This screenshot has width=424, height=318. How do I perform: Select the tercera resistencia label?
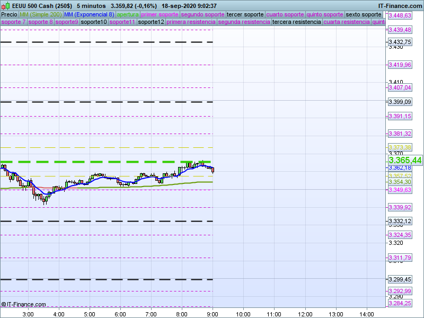(x=296, y=22)
